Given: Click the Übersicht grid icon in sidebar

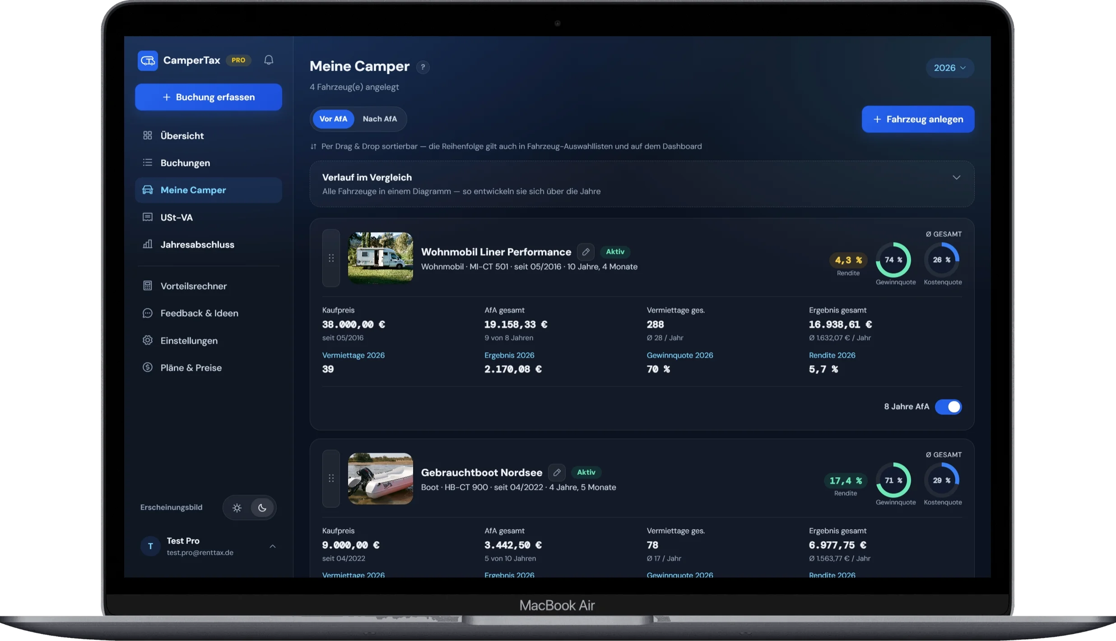Looking at the screenshot, I should pyautogui.click(x=148, y=135).
